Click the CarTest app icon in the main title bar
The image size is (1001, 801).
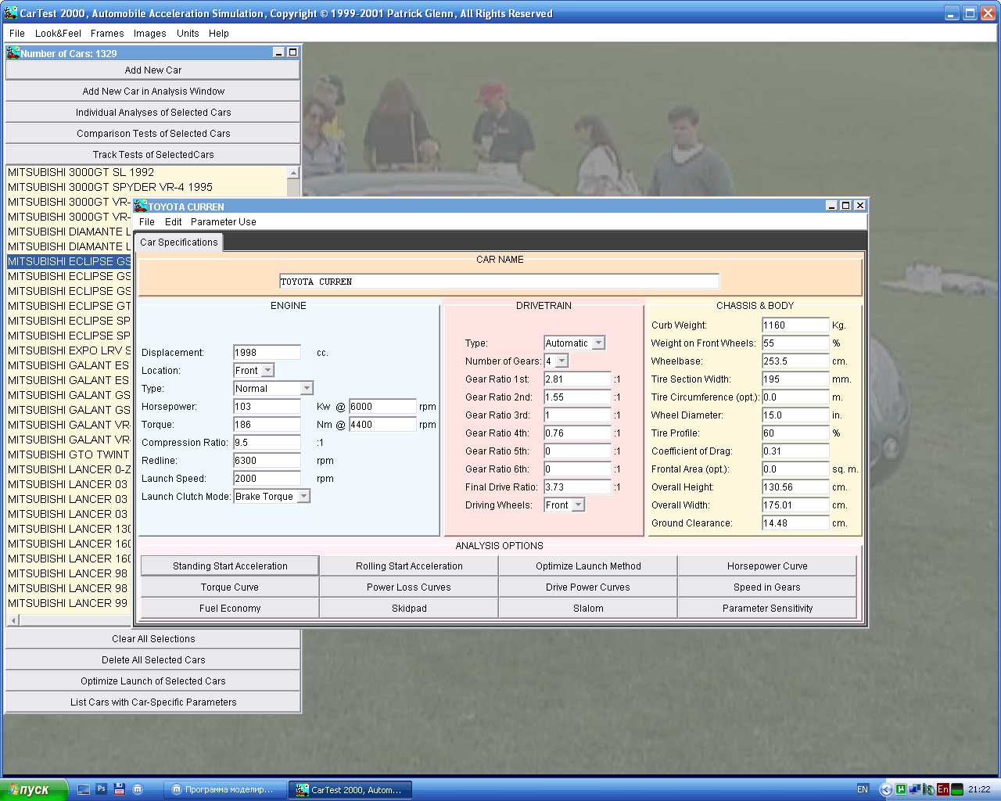click(10, 13)
